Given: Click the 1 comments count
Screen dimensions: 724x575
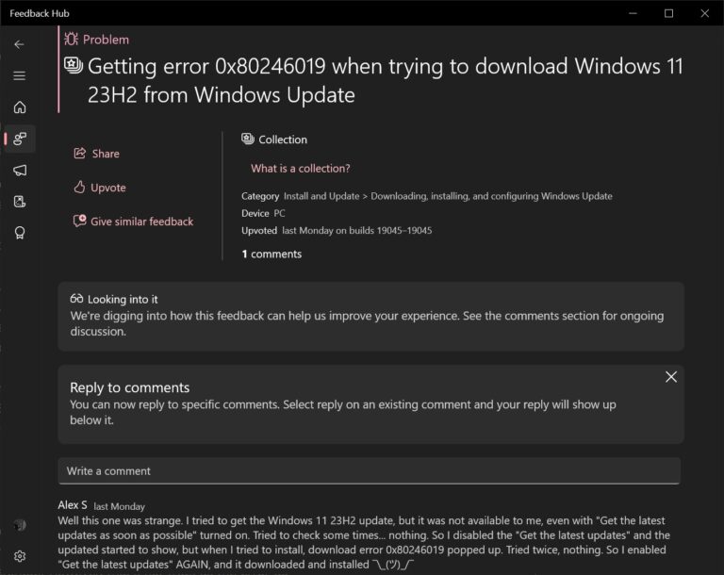Looking at the screenshot, I should (x=271, y=254).
